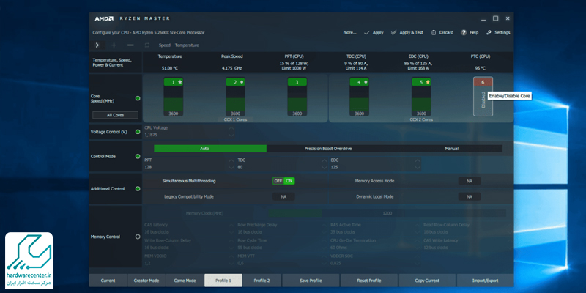This screenshot has height=293, width=586.
Task: Click the star icon on core 1
Action: (x=179, y=82)
